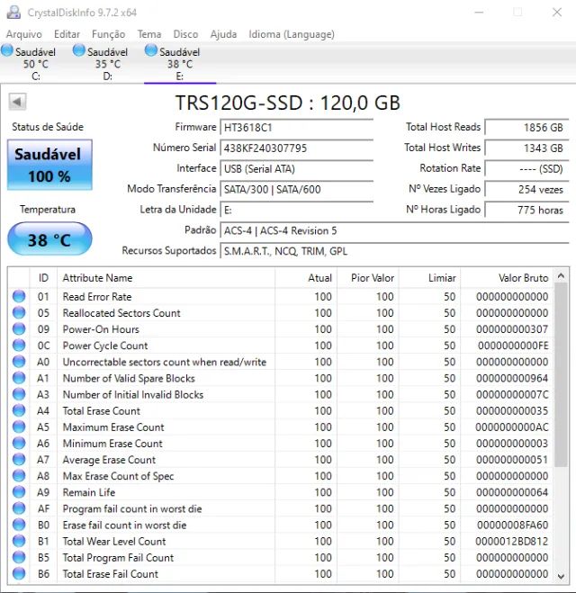This screenshot has width=576, height=593.
Task: Click the attribute list scrollbar thumb
Action: 561,374
